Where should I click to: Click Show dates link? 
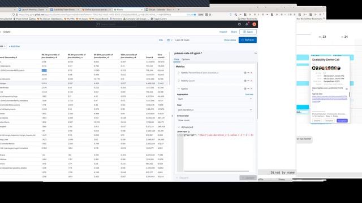(x=230, y=40)
